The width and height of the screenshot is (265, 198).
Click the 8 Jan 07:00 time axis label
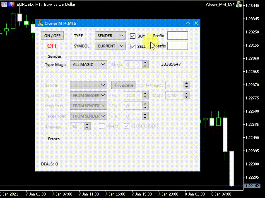(221, 194)
